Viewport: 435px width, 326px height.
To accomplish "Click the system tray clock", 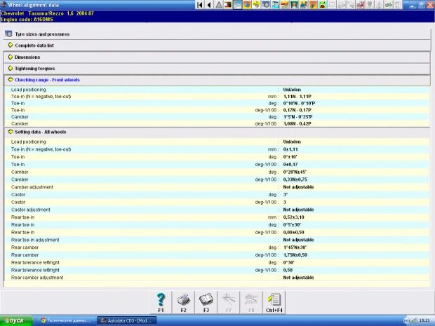I will [x=424, y=320].
